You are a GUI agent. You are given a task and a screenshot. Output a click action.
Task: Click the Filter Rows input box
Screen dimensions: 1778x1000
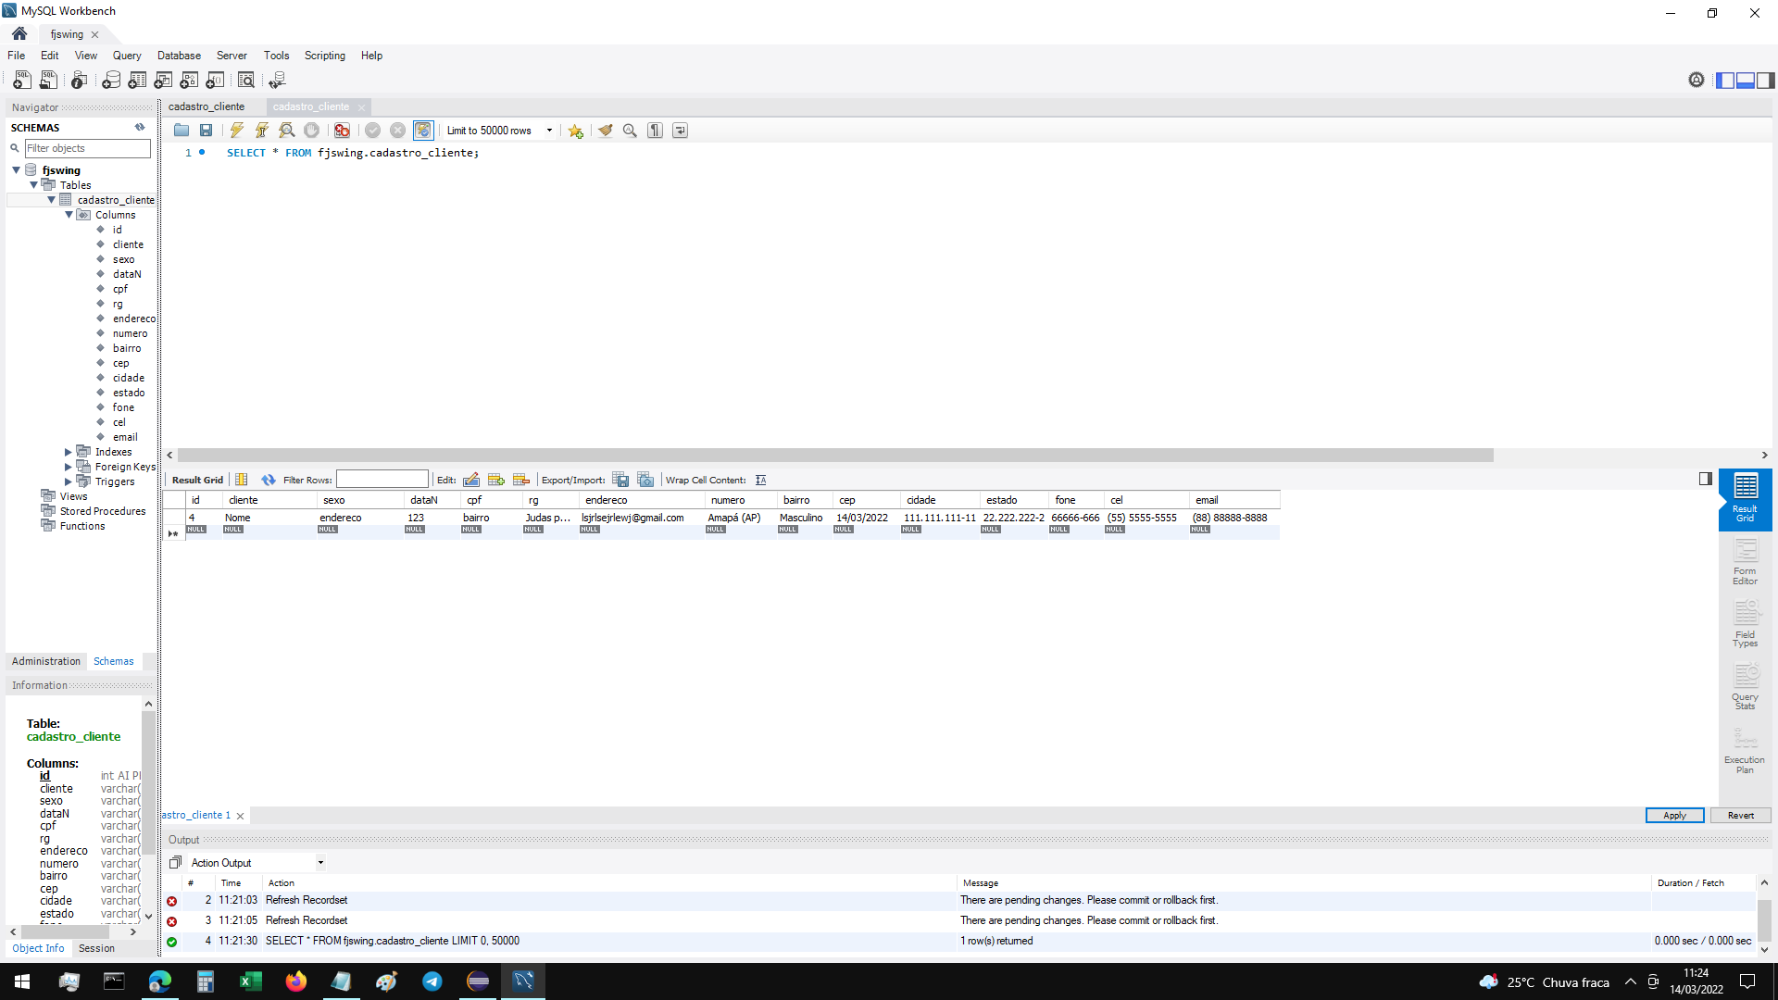382,480
